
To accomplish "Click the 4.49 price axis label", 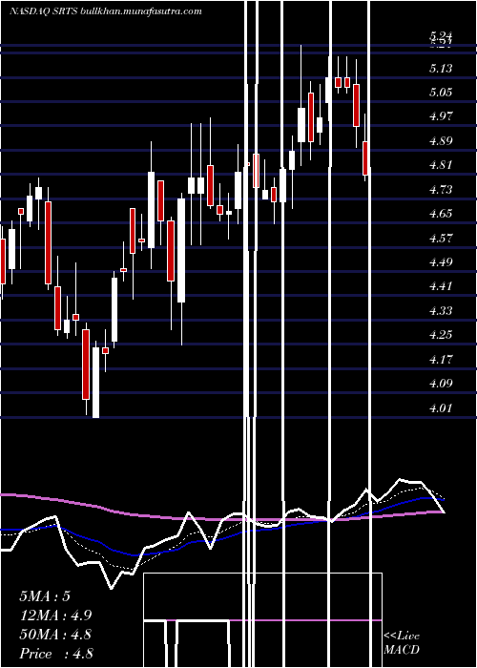I will [x=441, y=261].
